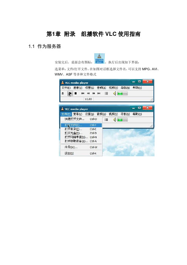This screenshot has width=187, height=265.
Task: Open the 帮助(H) menu in upper VLC window
Action: [x=137, y=88]
